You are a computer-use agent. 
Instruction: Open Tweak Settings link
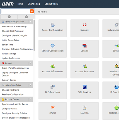click(9, 54)
